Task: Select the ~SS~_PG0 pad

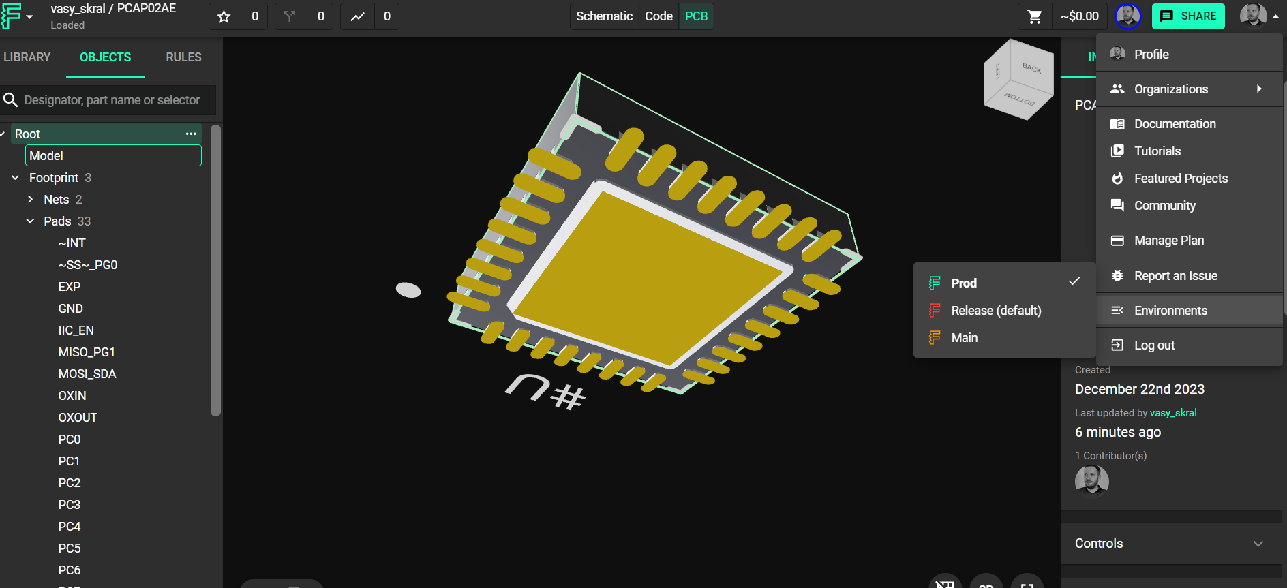Action: click(x=88, y=265)
